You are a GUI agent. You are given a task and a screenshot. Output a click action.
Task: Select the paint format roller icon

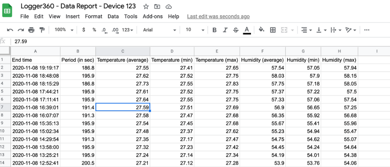[x=42, y=30]
